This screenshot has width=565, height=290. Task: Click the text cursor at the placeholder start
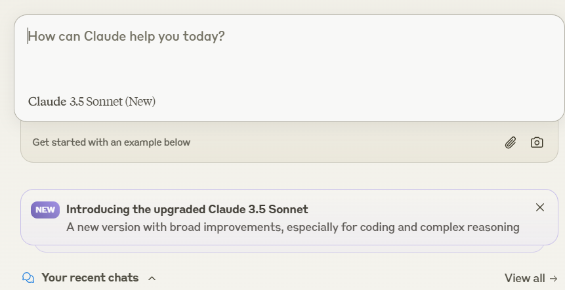(x=28, y=36)
